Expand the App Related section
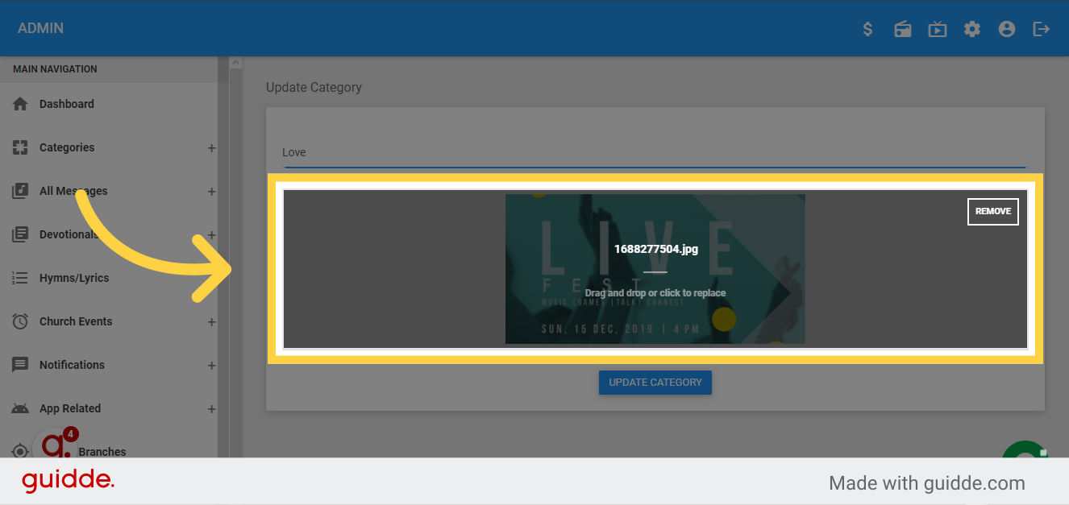The width and height of the screenshot is (1069, 505). (x=211, y=408)
